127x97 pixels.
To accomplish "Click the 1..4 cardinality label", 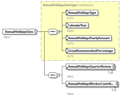I will 110,73.
